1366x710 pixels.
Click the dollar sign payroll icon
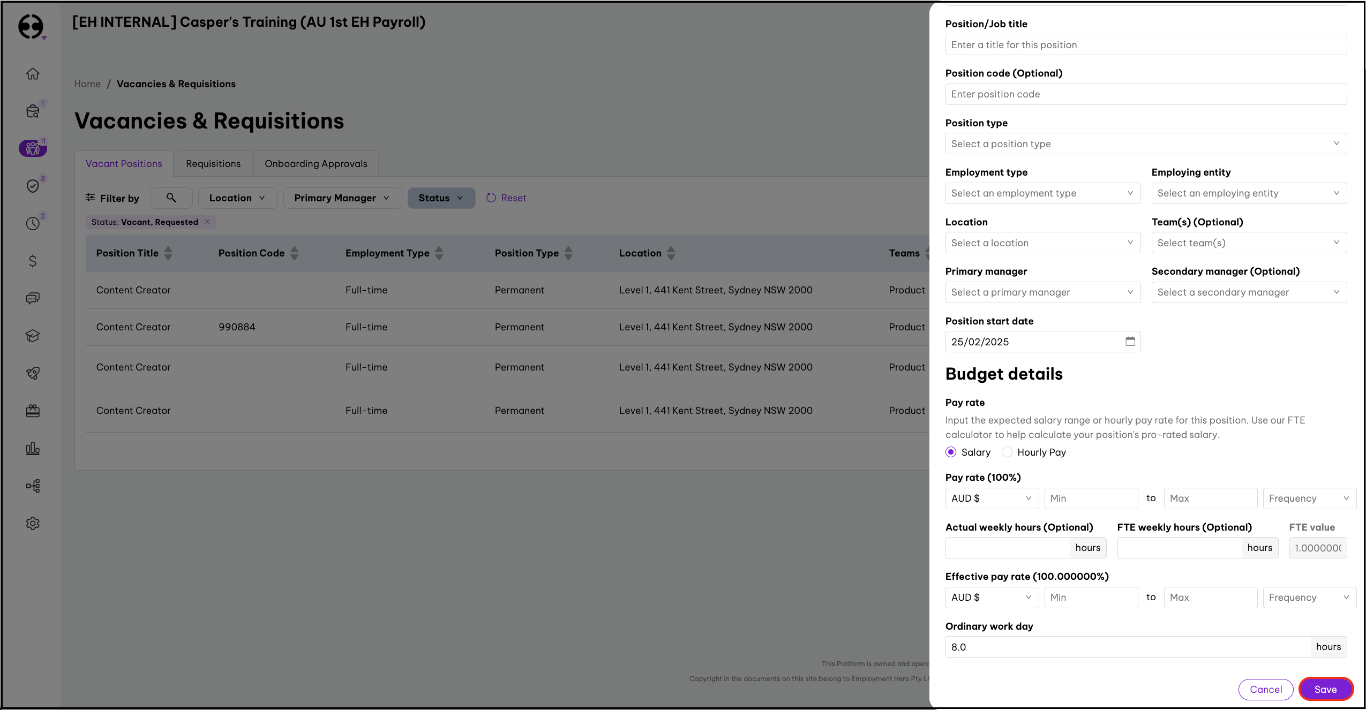coord(33,261)
